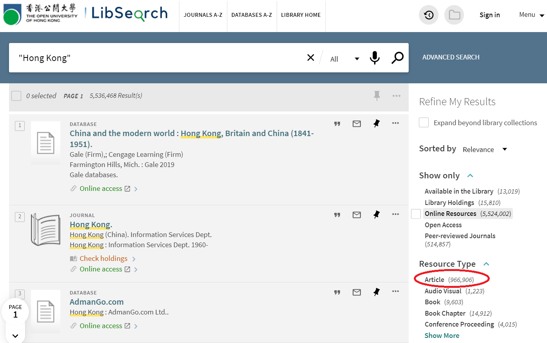Viewport: 547px width, 343px height.
Task: Click the journal thumbnail of Hong Kong result
Action: 45,229
